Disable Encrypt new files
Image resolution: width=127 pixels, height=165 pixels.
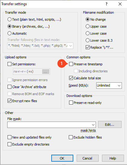point(9,101)
